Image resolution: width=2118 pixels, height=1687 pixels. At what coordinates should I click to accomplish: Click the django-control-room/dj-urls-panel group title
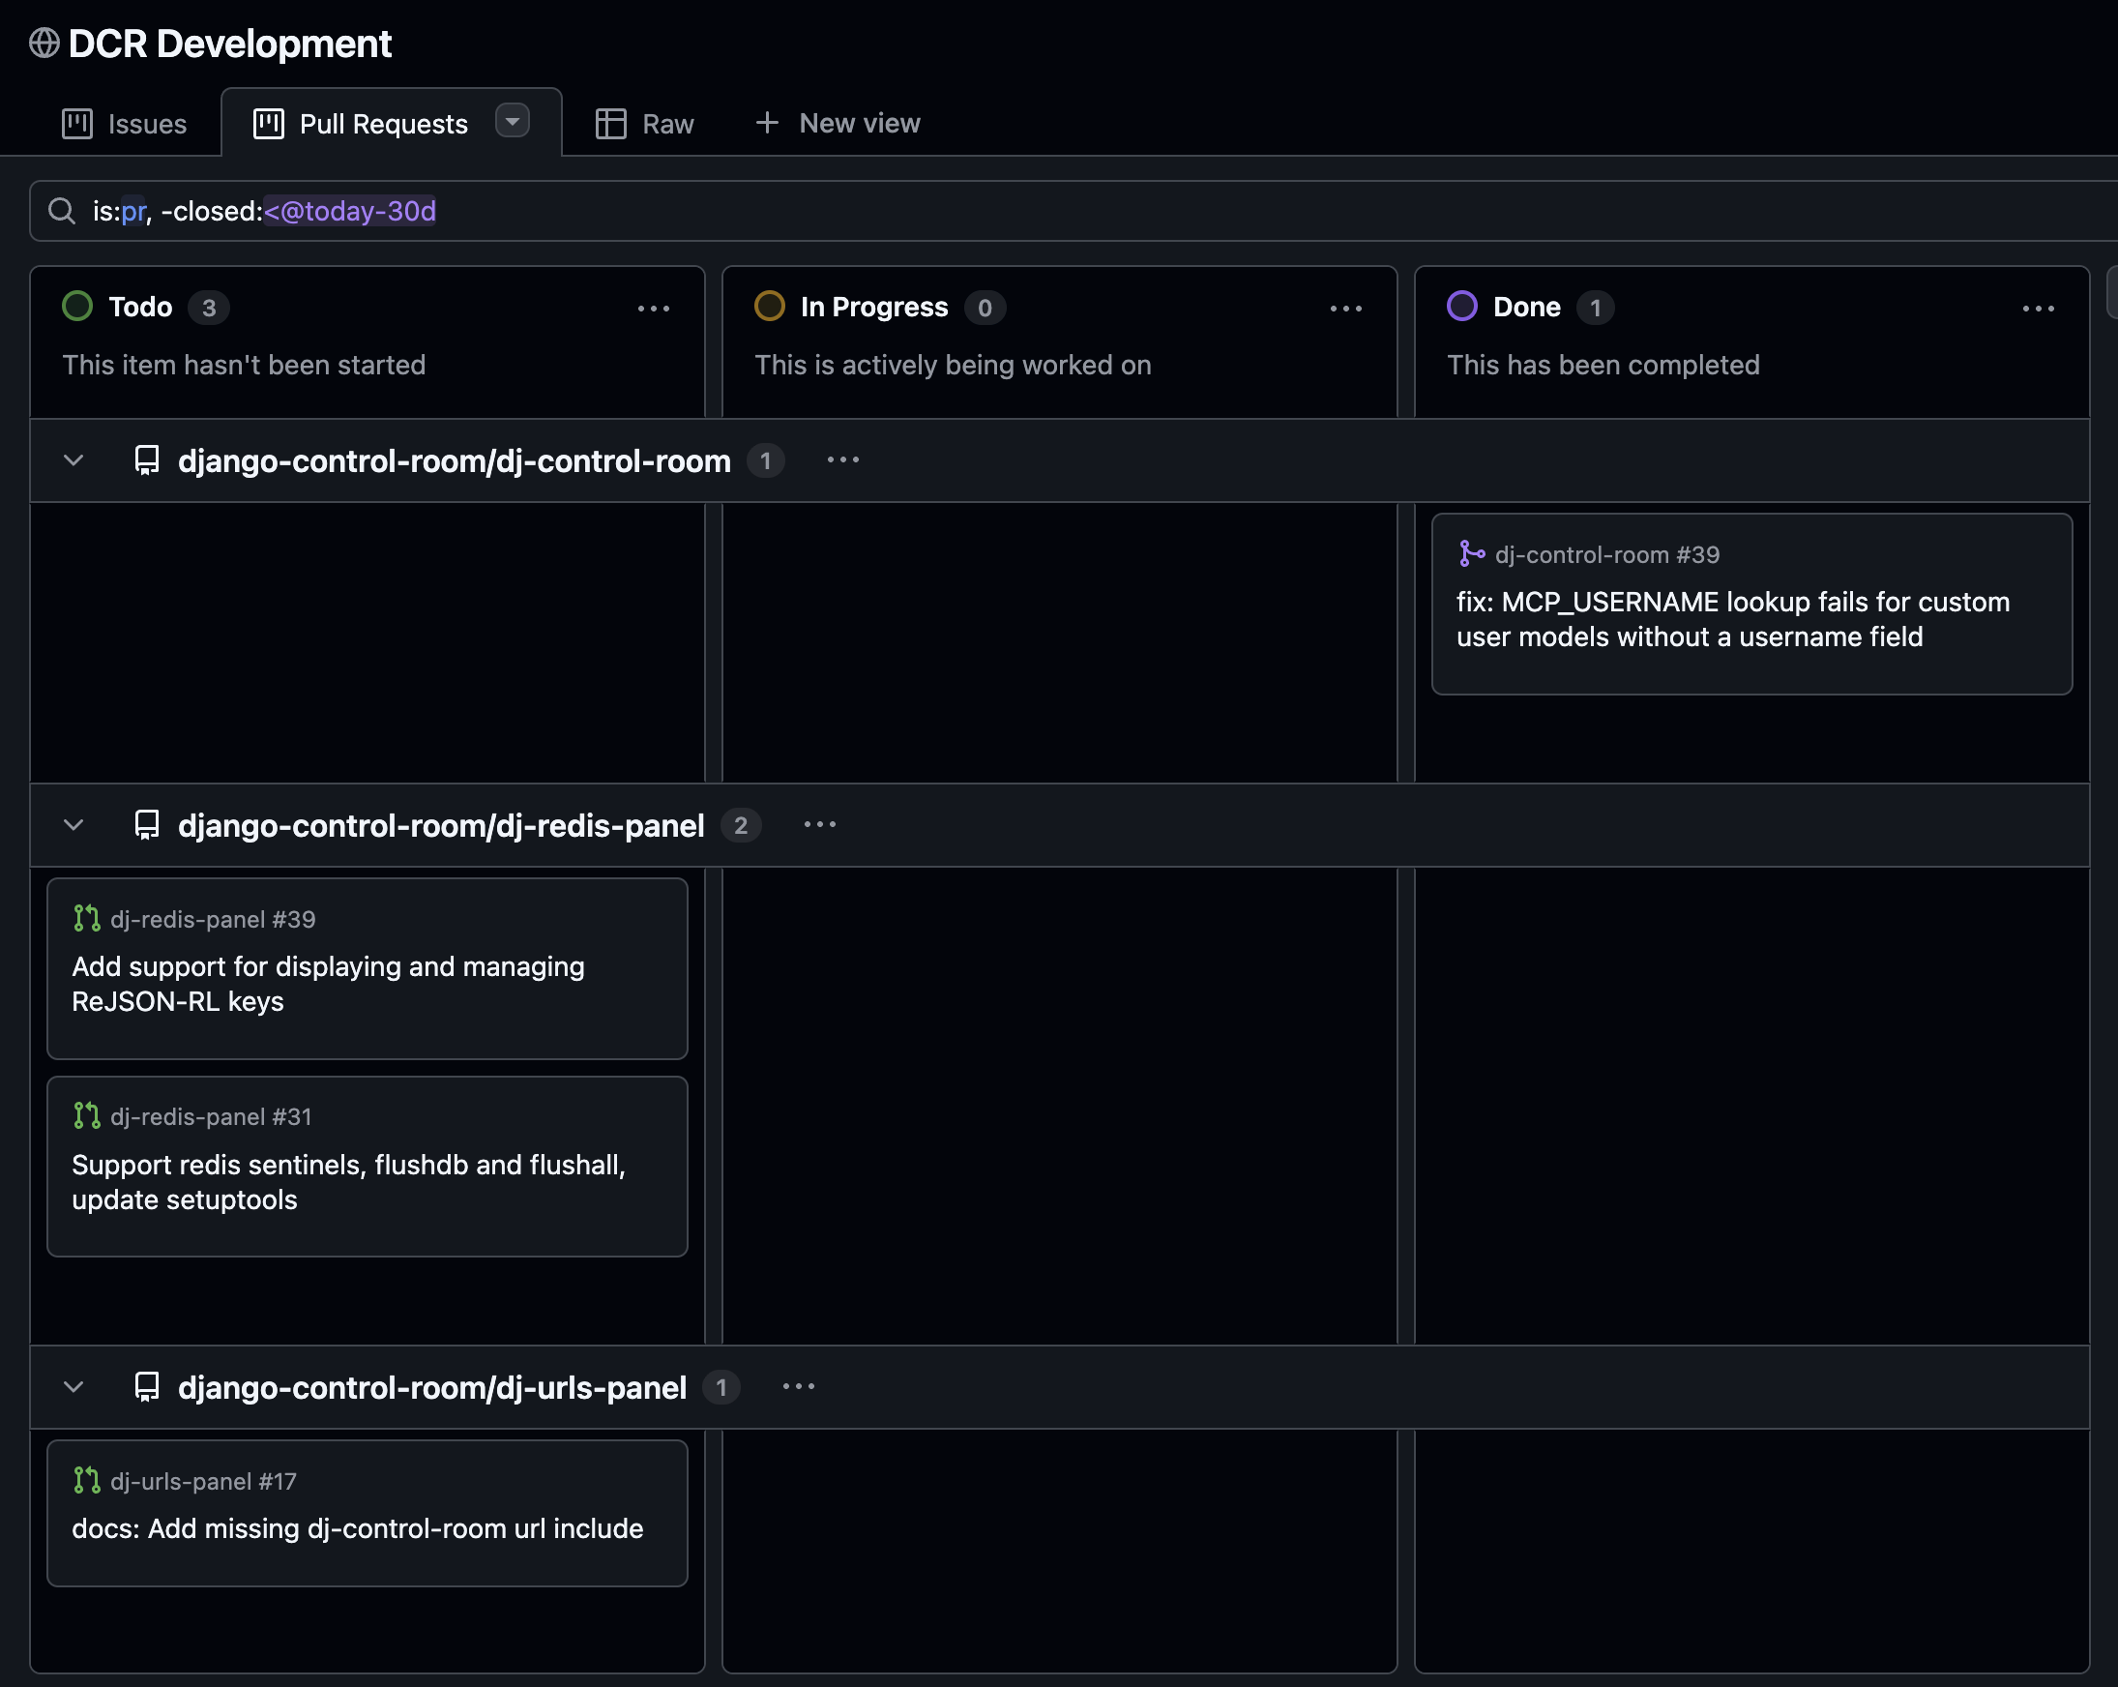[x=432, y=1387]
